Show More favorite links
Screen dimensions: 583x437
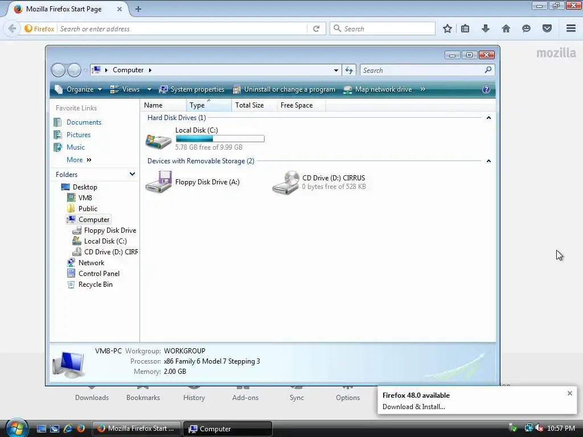coord(79,160)
